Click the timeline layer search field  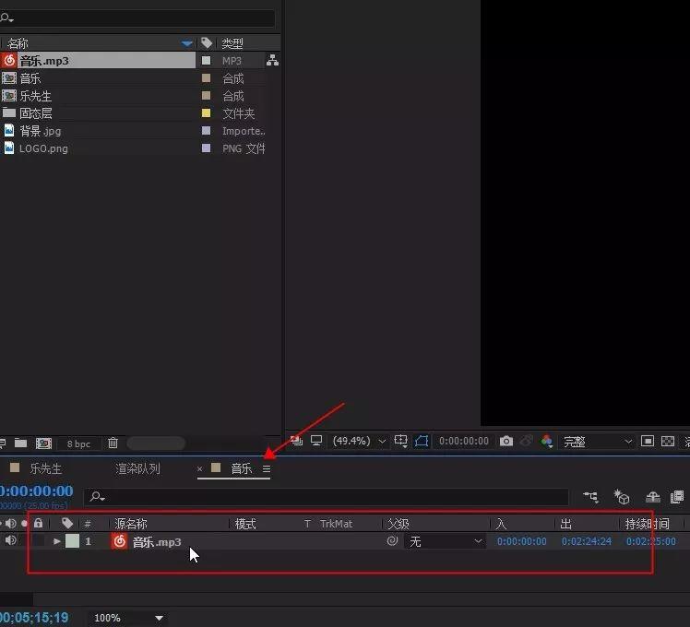coord(326,497)
